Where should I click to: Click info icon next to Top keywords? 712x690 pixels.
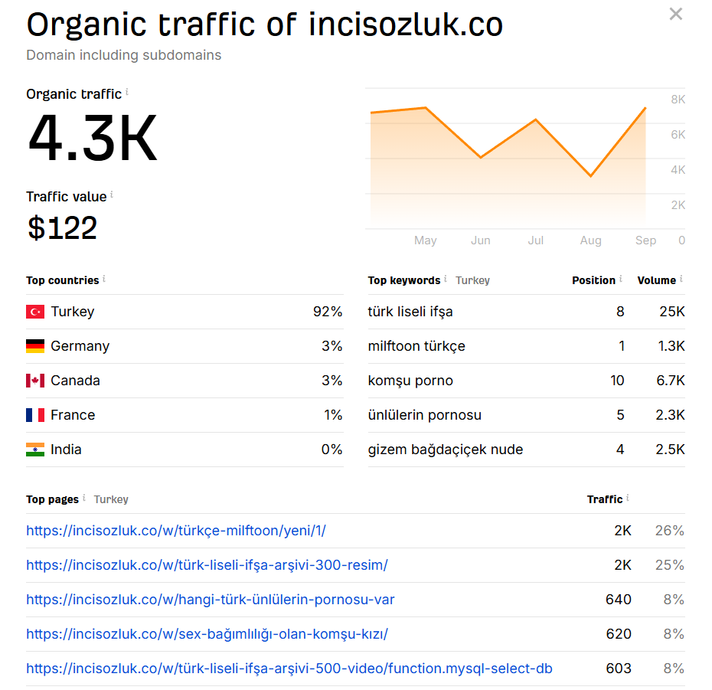pos(446,279)
